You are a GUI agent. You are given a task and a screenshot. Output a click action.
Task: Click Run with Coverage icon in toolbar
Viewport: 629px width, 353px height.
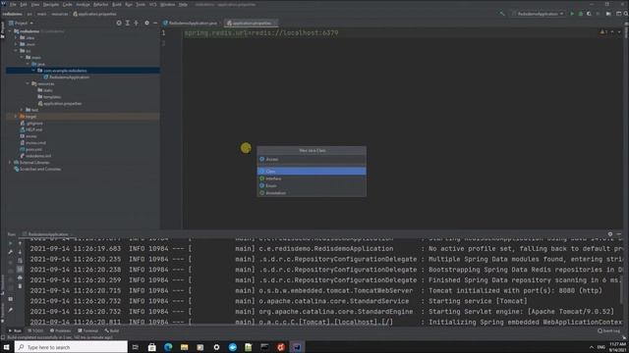[x=589, y=14]
